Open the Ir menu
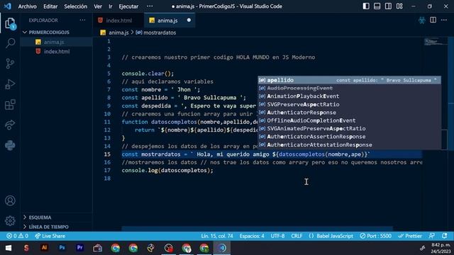The width and height of the screenshot is (454, 255). click(x=111, y=6)
